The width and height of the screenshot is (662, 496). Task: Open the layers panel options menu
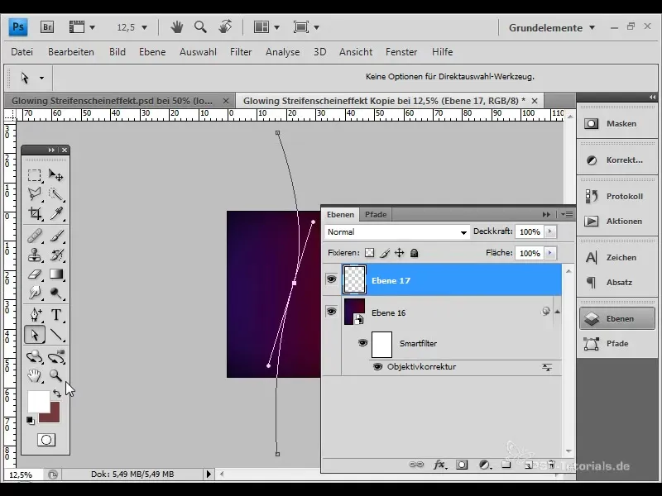(567, 215)
